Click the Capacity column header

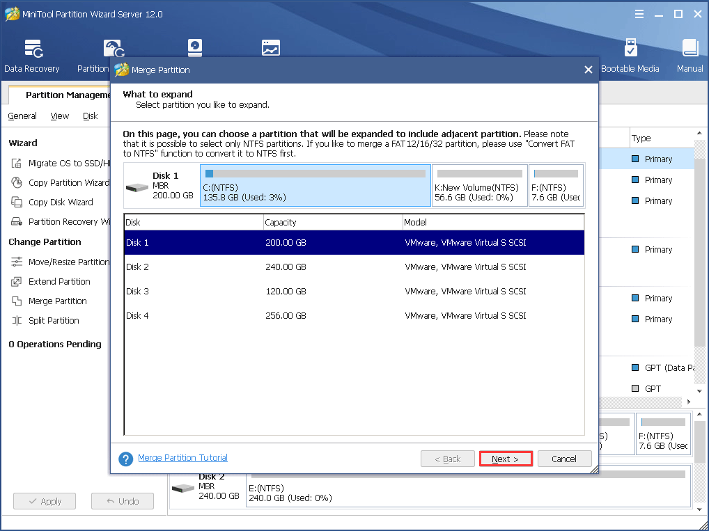click(333, 222)
